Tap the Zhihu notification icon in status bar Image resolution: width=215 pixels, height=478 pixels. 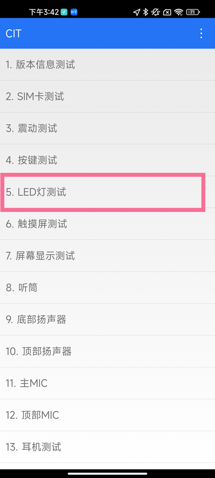pos(74,12)
